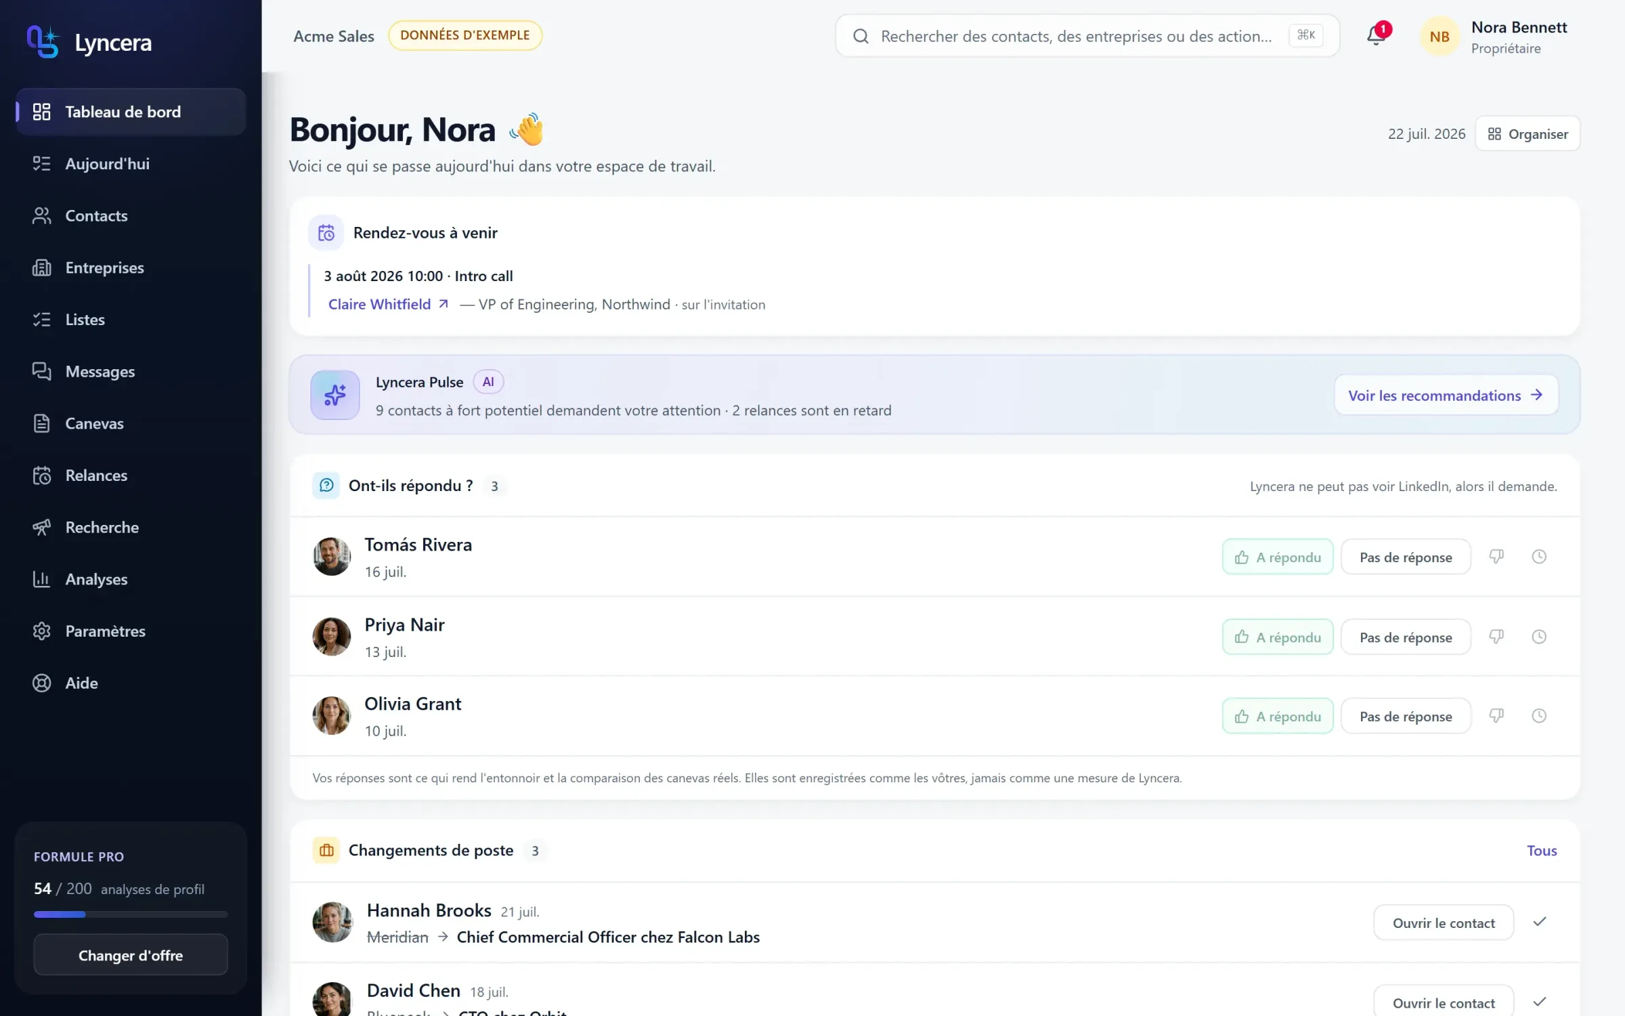Click the Nora Bennett user name
The image size is (1625, 1016).
click(1519, 27)
